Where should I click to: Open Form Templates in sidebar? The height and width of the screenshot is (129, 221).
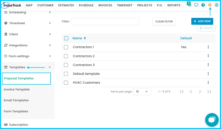[x=16, y=111]
